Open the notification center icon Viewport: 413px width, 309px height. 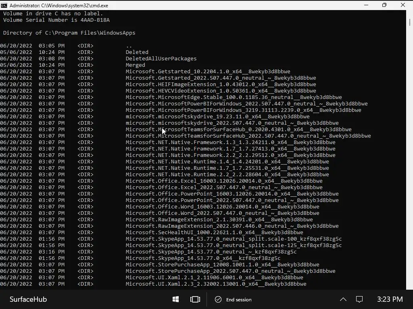pos(359,299)
